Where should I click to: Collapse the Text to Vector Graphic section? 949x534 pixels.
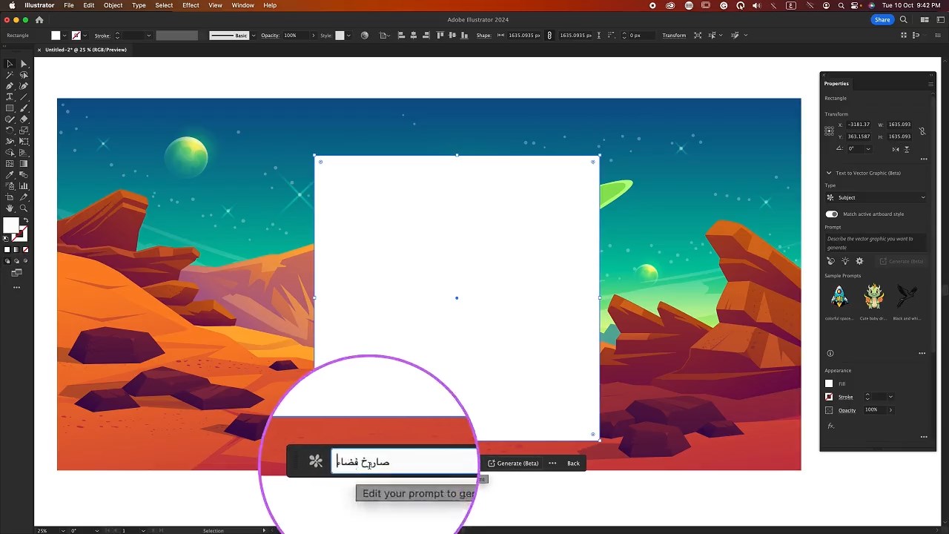coord(829,173)
